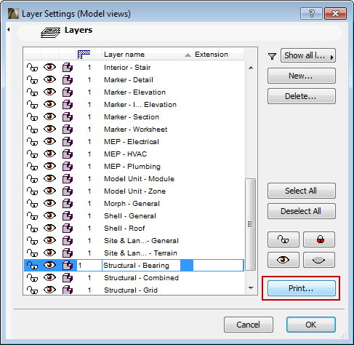Hide the MEP - Plumbing layer via eye
Screen dimensions: 354x345
(x=49, y=166)
